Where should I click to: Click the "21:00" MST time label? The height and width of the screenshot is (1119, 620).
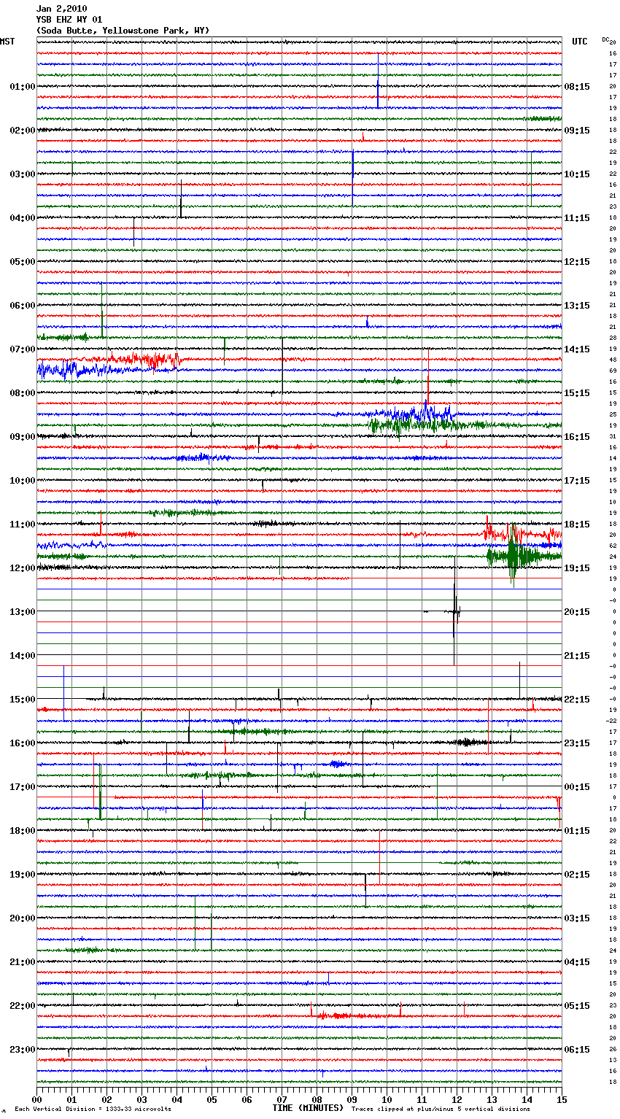pos(23,962)
